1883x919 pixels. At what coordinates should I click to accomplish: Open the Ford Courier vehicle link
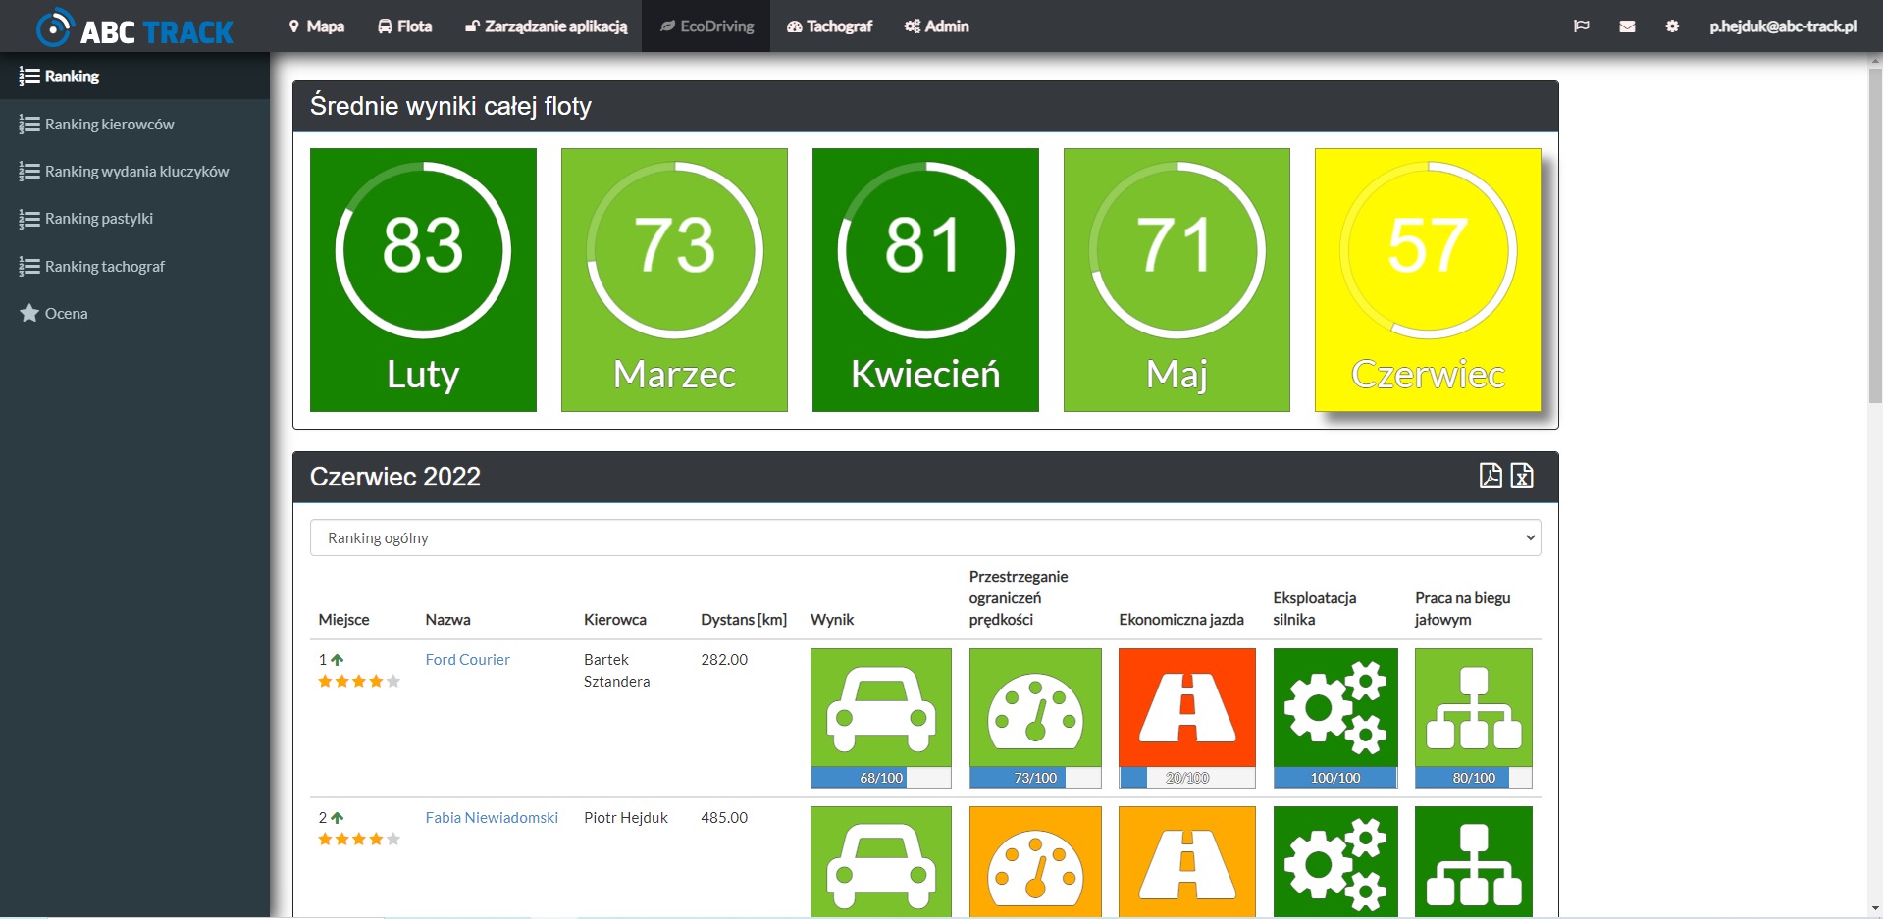click(467, 660)
